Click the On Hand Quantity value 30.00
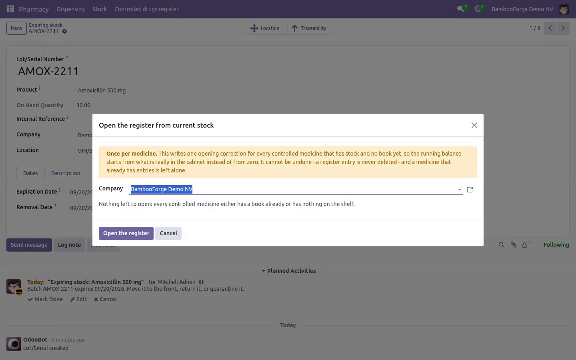The width and height of the screenshot is (576, 360). coord(83,105)
